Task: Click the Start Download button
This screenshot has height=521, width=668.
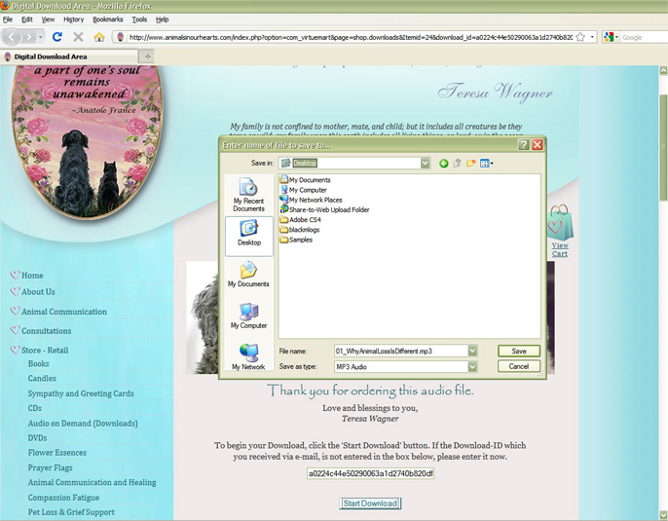Action: pyautogui.click(x=370, y=503)
